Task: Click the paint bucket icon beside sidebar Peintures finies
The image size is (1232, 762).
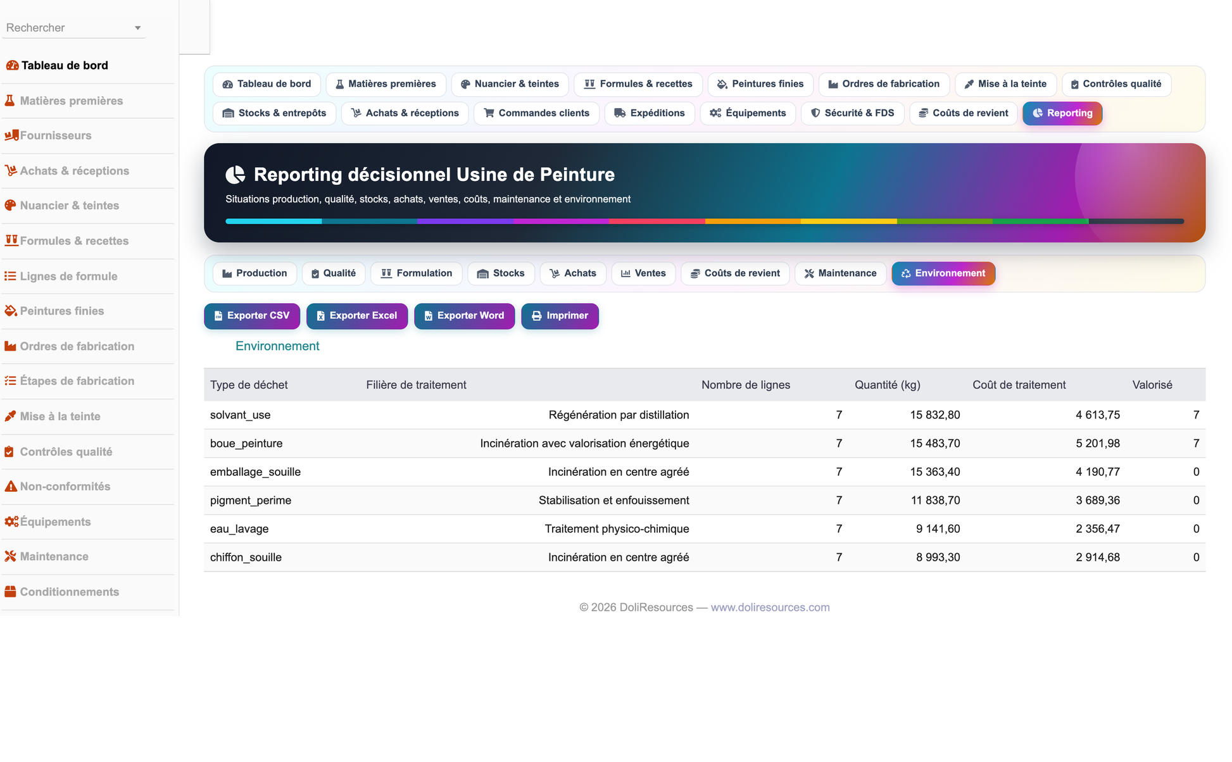Action: [x=11, y=311]
